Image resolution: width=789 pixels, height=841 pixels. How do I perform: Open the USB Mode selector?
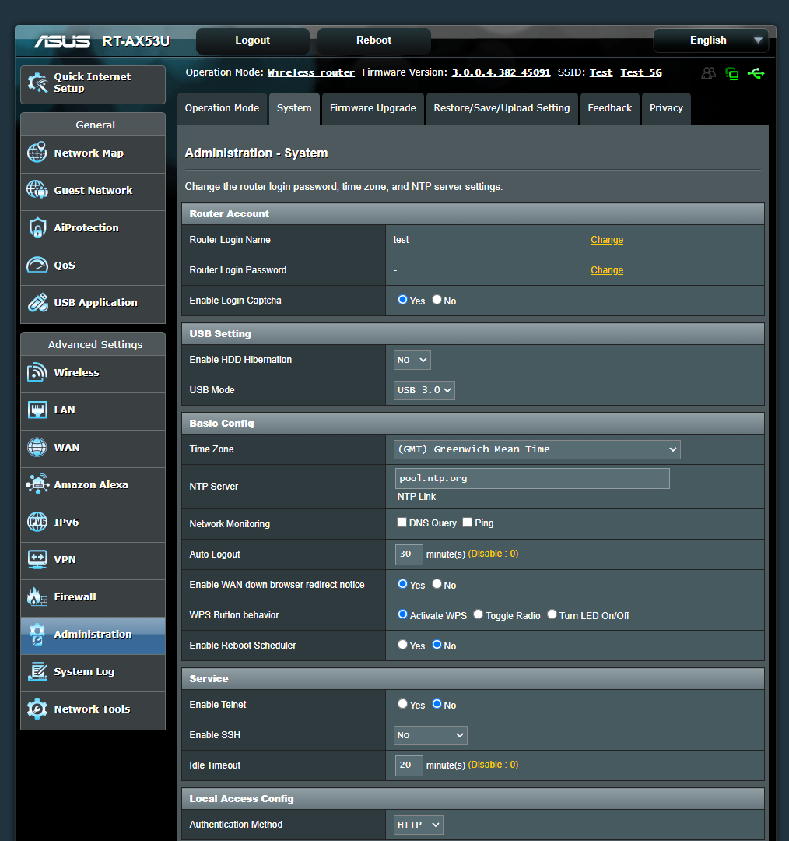[x=423, y=389]
